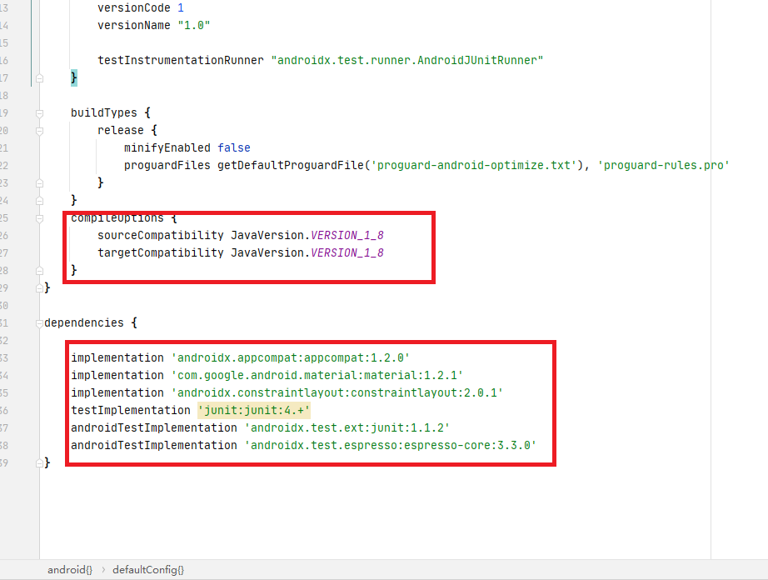The width and height of the screenshot is (768, 580).
Task: Collapse the release block fold marker
Action: coord(40,131)
